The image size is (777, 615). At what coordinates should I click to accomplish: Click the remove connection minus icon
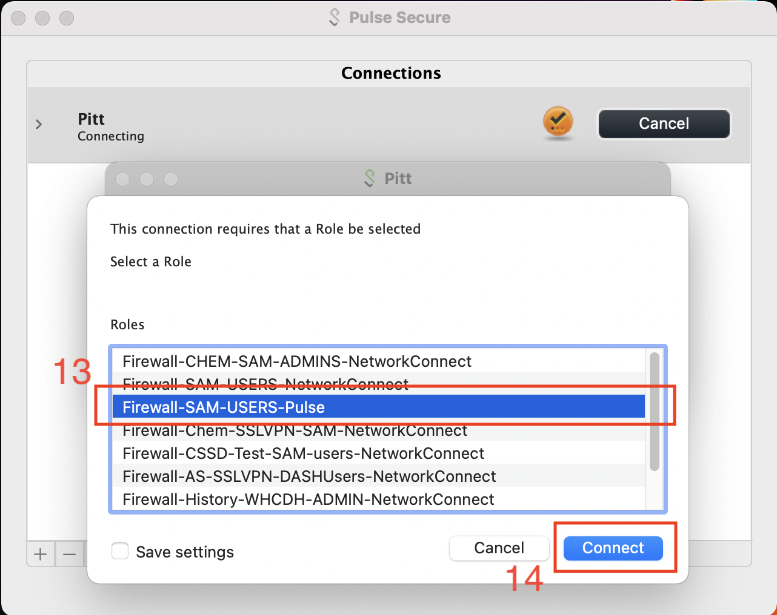point(69,553)
